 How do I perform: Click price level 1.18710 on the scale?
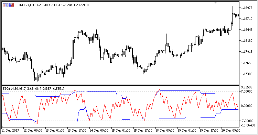click(247, 19)
